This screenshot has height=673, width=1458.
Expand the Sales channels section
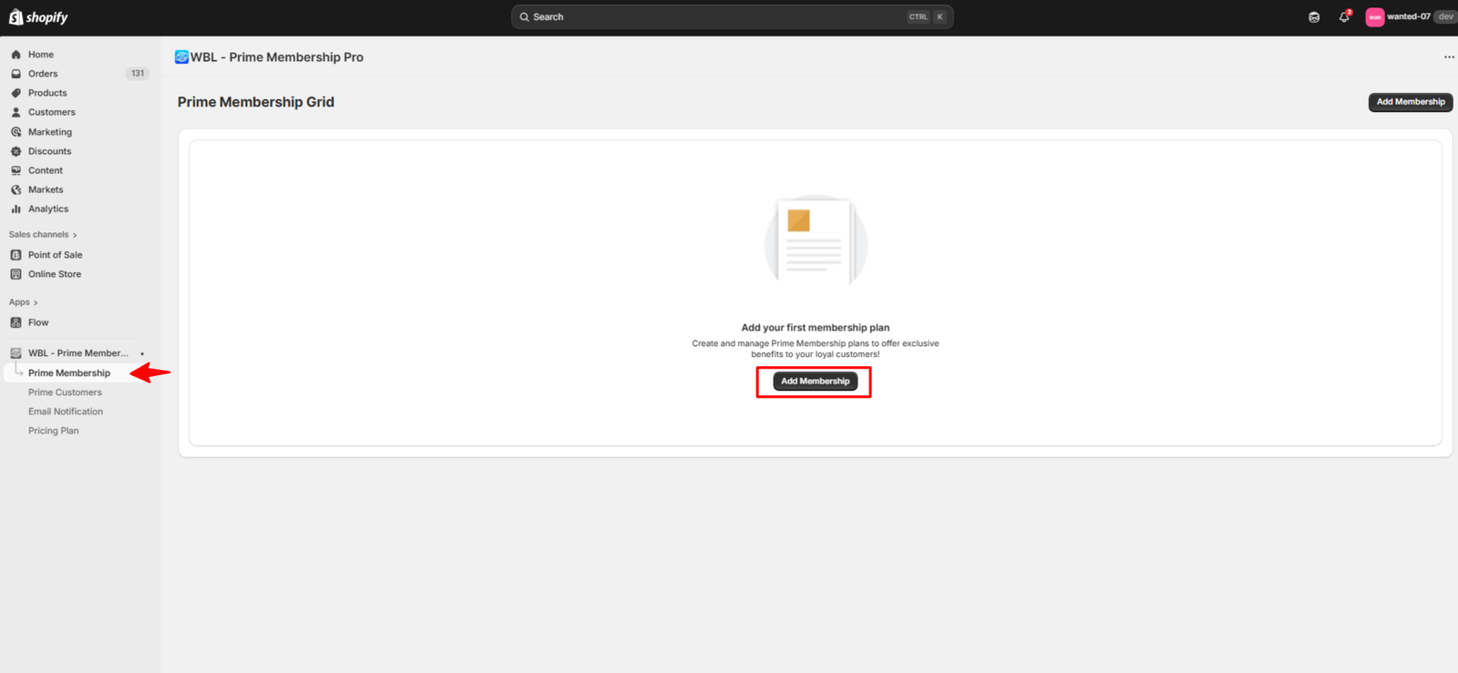pos(43,235)
